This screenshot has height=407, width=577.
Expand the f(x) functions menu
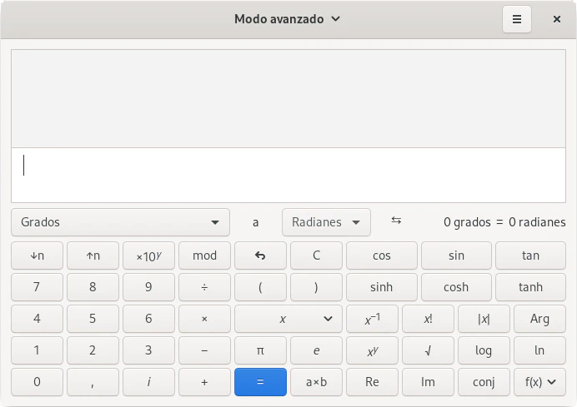pos(539,382)
